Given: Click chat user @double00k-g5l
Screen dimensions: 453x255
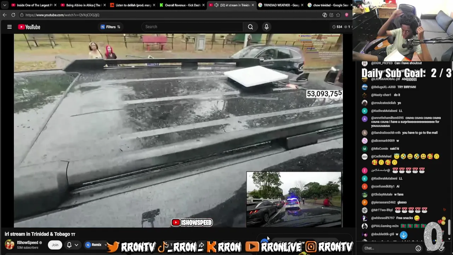Looking at the screenshot, I should [x=382, y=234].
